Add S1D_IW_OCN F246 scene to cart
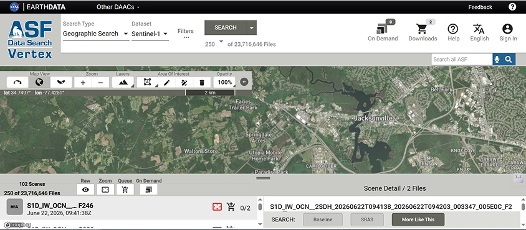Viewport: 526px width, 230px height. [231, 207]
